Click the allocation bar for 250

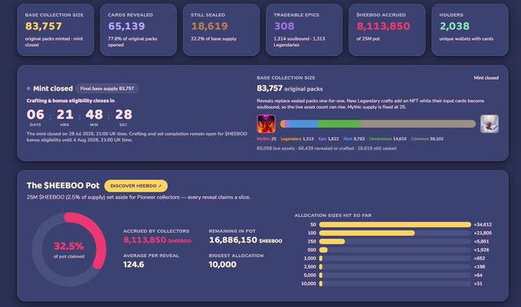pos(395,241)
